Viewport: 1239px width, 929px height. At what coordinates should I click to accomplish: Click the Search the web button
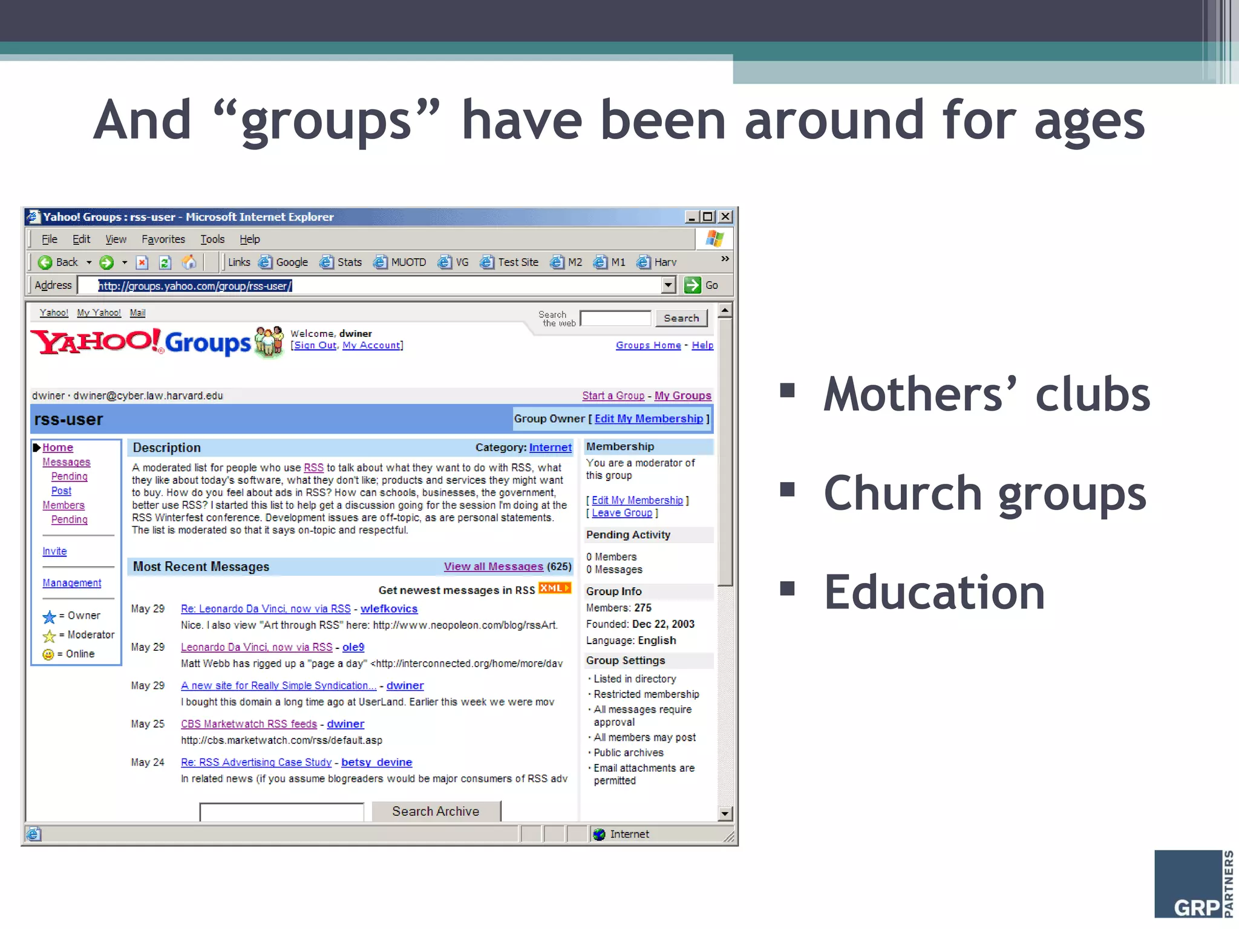pos(681,318)
